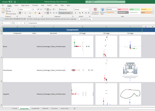Apply the red font color
Viewport: 155px width, 111px height.
pos(40,13)
